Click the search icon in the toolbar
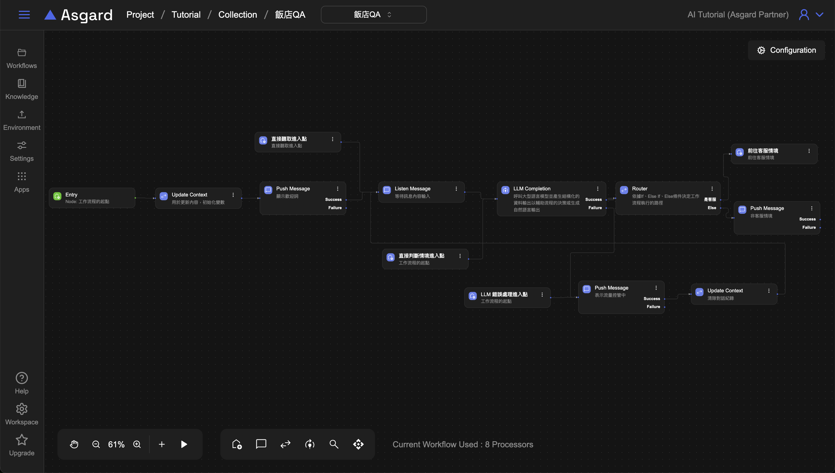The image size is (835, 473). click(334, 444)
